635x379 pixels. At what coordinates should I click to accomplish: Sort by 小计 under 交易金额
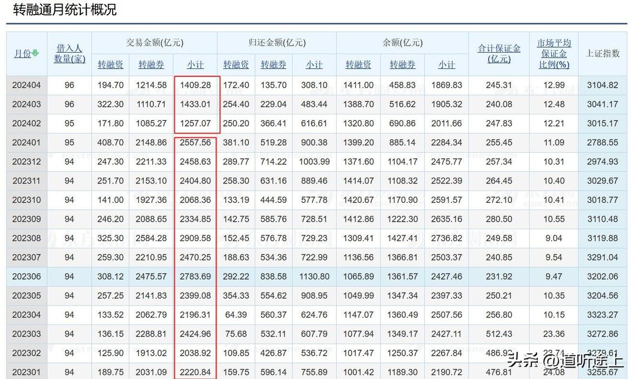[x=195, y=64]
